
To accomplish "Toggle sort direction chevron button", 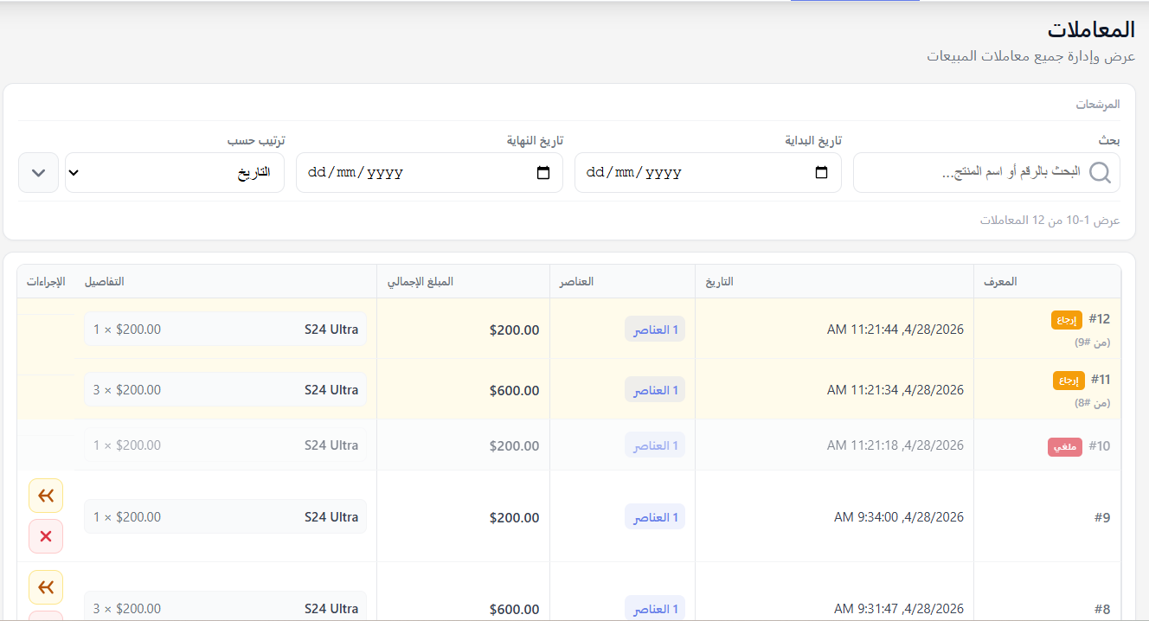I will (x=38, y=172).
